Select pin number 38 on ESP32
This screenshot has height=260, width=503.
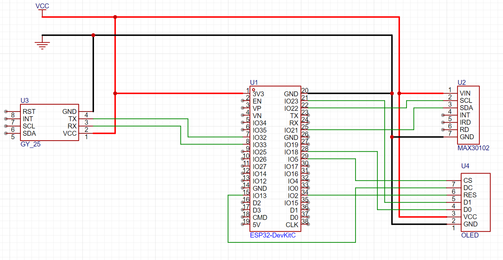tap(305, 221)
